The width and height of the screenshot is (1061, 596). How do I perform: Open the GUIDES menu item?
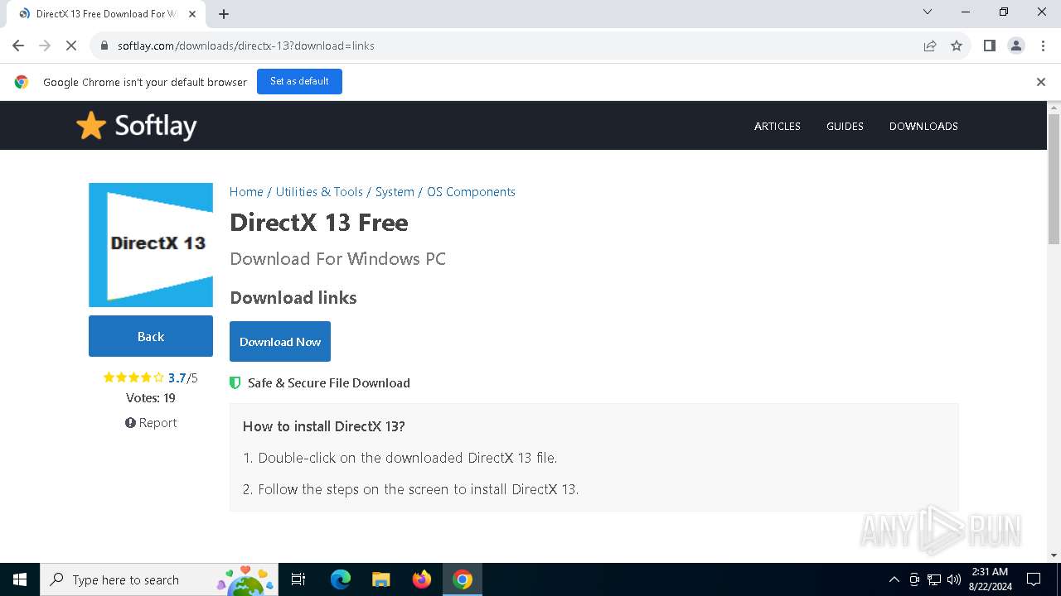point(845,126)
